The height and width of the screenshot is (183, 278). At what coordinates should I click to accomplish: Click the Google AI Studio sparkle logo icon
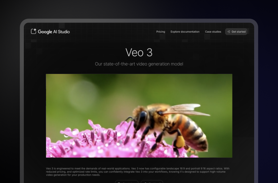click(33, 32)
